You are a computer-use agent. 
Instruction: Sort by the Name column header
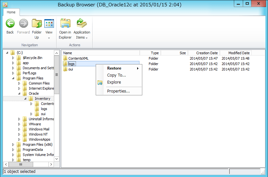point(101,53)
